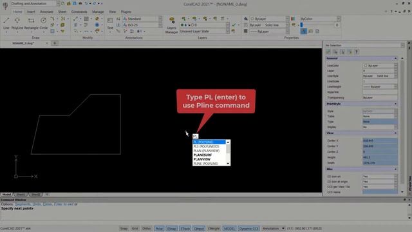Toggle Polar tracking in status bar

coord(159,229)
